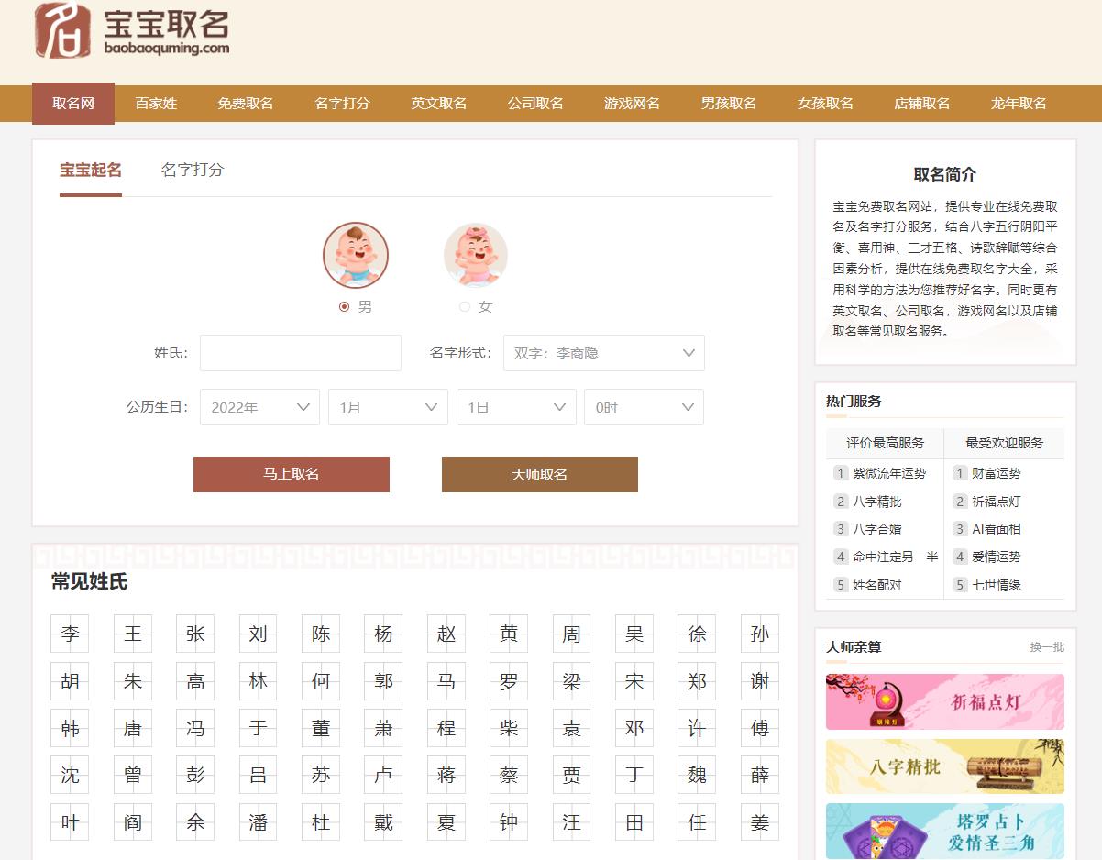
Task: Switch to the 最受欢迎服务 tab
Action: click(1005, 443)
